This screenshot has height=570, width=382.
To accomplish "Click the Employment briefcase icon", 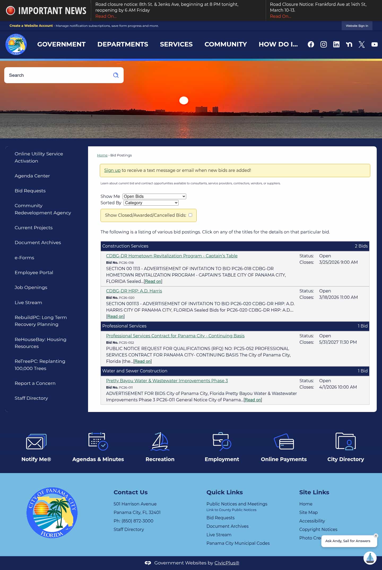I will pos(222,441).
